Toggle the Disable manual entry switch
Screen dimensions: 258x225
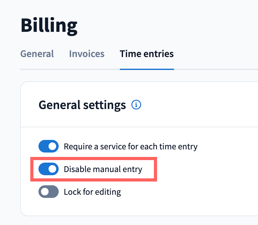(x=49, y=169)
